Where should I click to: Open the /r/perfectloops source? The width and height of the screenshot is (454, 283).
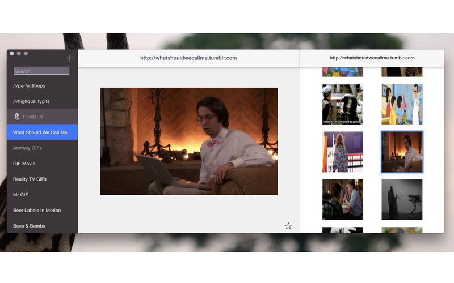coord(30,86)
